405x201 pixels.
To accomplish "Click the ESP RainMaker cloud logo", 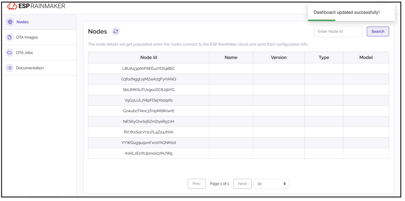I will 12,6.
